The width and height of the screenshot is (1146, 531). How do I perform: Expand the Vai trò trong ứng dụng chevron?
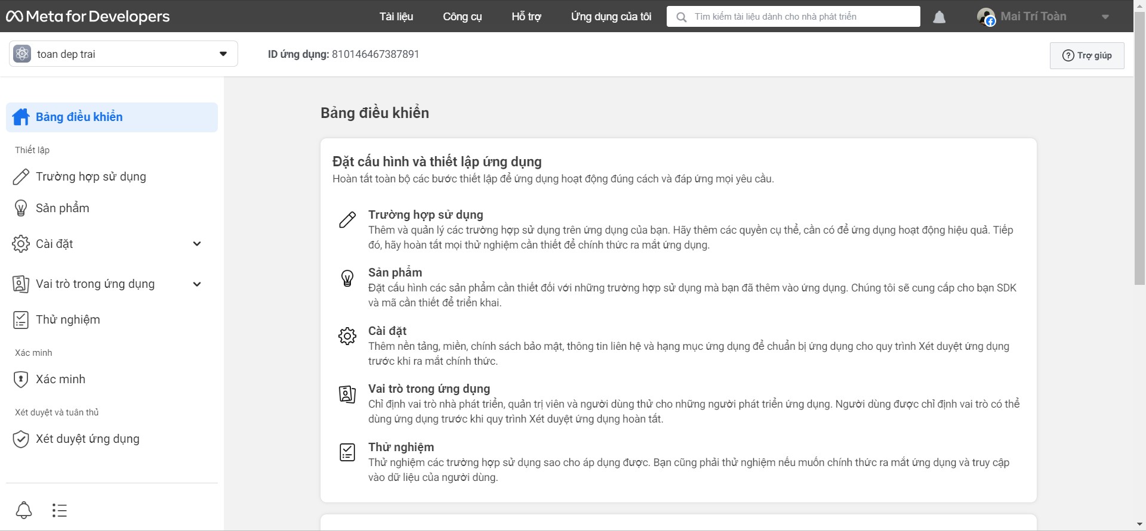point(197,284)
